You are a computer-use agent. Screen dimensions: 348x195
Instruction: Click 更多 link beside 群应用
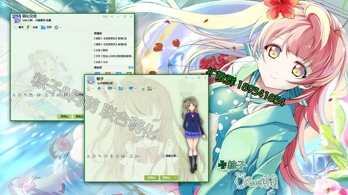click(x=131, y=68)
